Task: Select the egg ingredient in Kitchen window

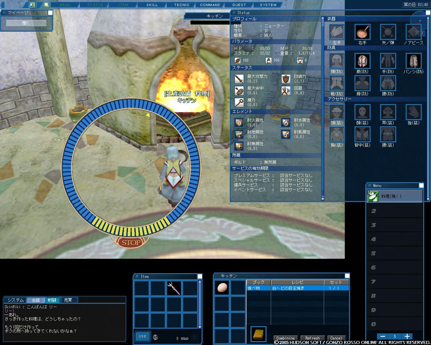Action: pos(222,288)
